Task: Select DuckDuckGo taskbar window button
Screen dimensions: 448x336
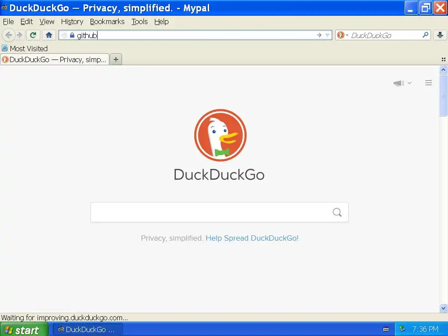Action: [x=87, y=329]
